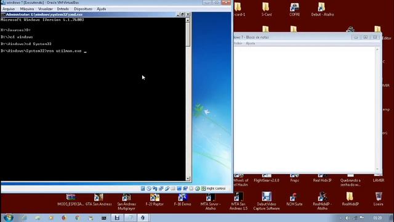
Task: Select the Fraps desktop icon
Action: [x=294, y=178]
